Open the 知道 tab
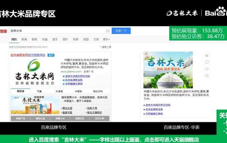 coord(45,39)
